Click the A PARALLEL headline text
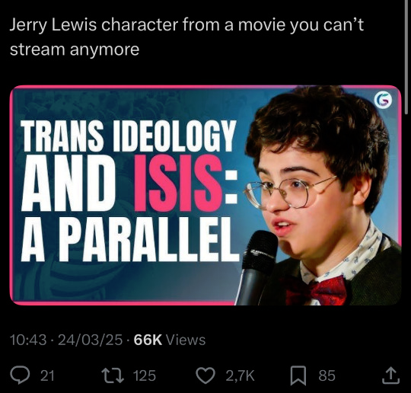 tap(129, 239)
